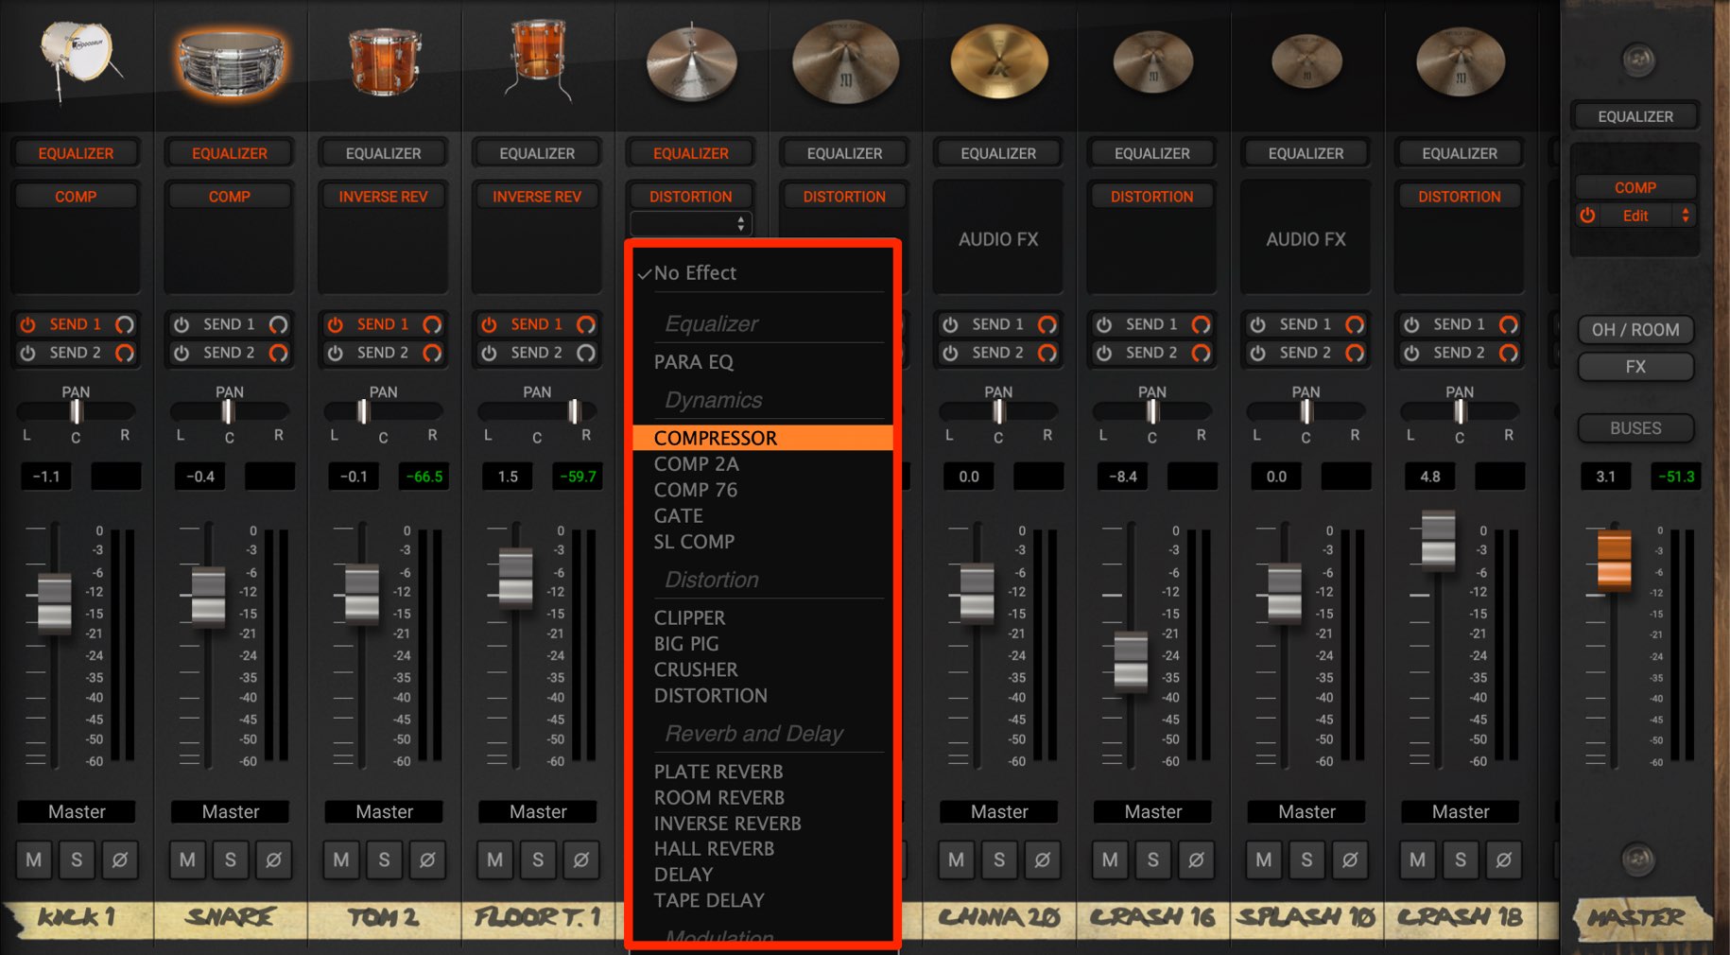
Task: Click master COMP Edit button
Action: pos(1635,216)
